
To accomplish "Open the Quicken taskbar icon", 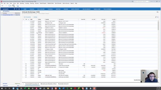I will 36,88.
